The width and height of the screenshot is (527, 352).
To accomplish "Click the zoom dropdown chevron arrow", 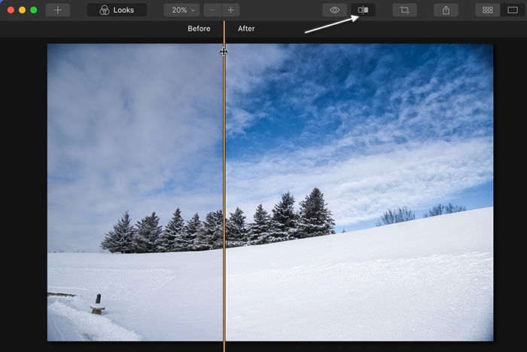I will point(193,11).
